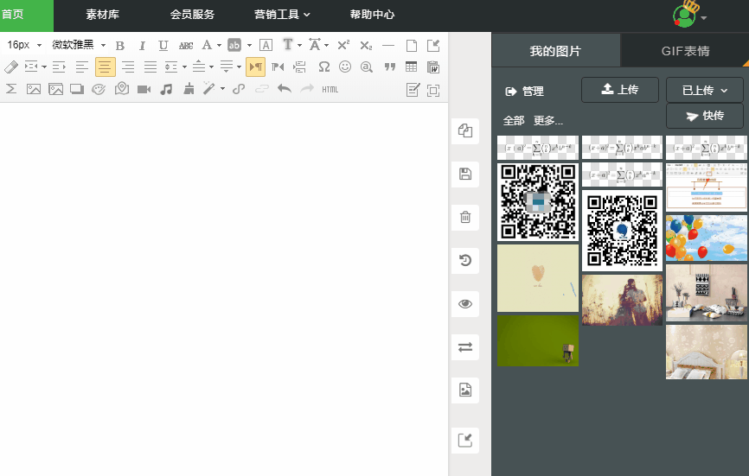Click the eraser clear formatting icon
The image size is (749, 476).
coord(11,67)
